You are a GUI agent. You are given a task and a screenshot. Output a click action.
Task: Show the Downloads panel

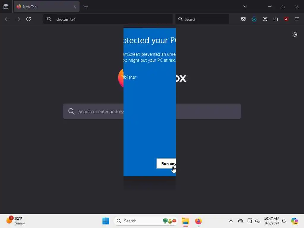[x=254, y=19]
